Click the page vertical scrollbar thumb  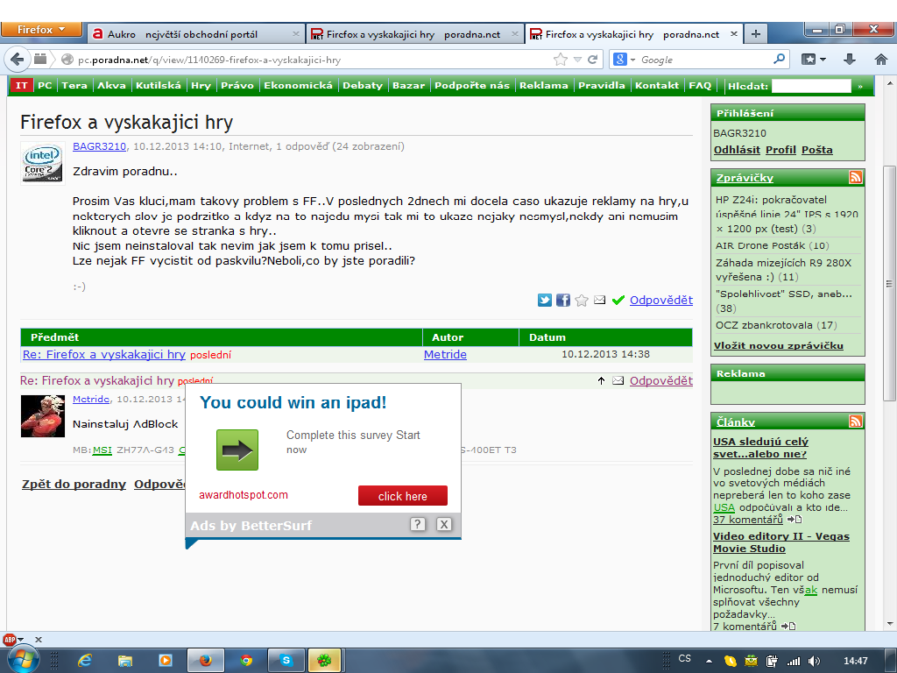point(889,283)
